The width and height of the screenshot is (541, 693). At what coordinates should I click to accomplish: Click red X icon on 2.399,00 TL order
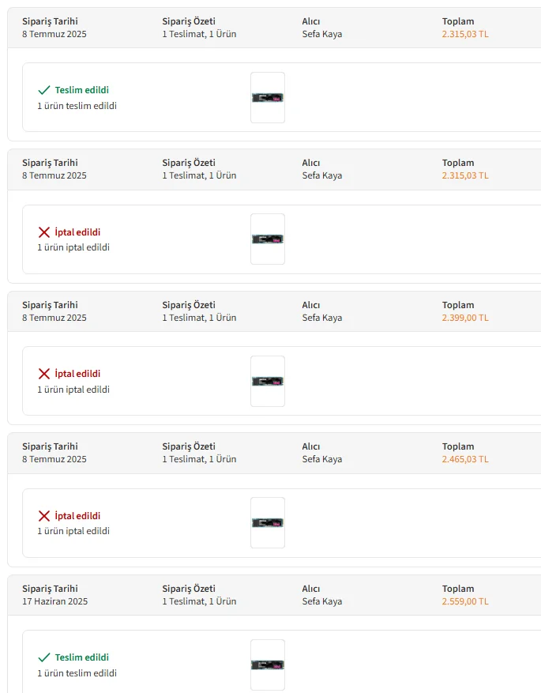coord(44,374)
